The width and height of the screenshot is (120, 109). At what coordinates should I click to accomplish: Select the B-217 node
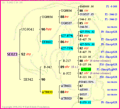[x=67, y=61]
